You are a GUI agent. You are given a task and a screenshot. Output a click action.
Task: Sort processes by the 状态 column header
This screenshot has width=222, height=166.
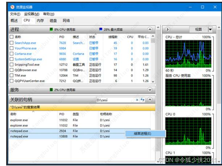pyautogui.click(x=92, y=37)
